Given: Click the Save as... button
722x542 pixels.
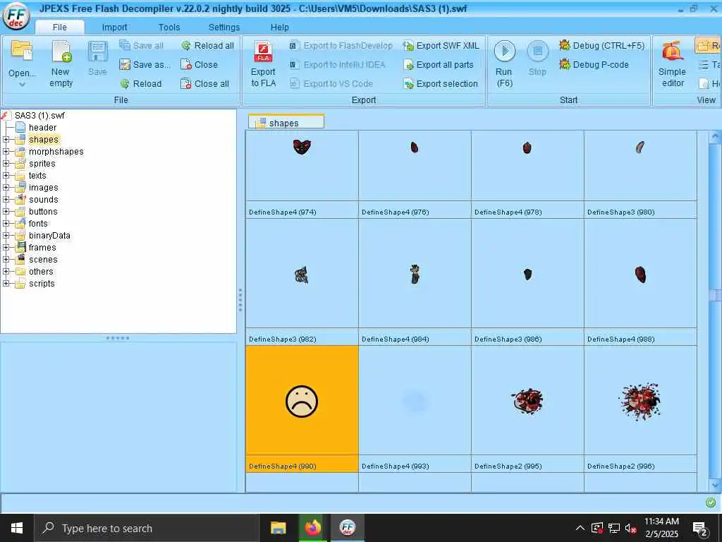Looking at the screenshot, I should coord(145,64).
